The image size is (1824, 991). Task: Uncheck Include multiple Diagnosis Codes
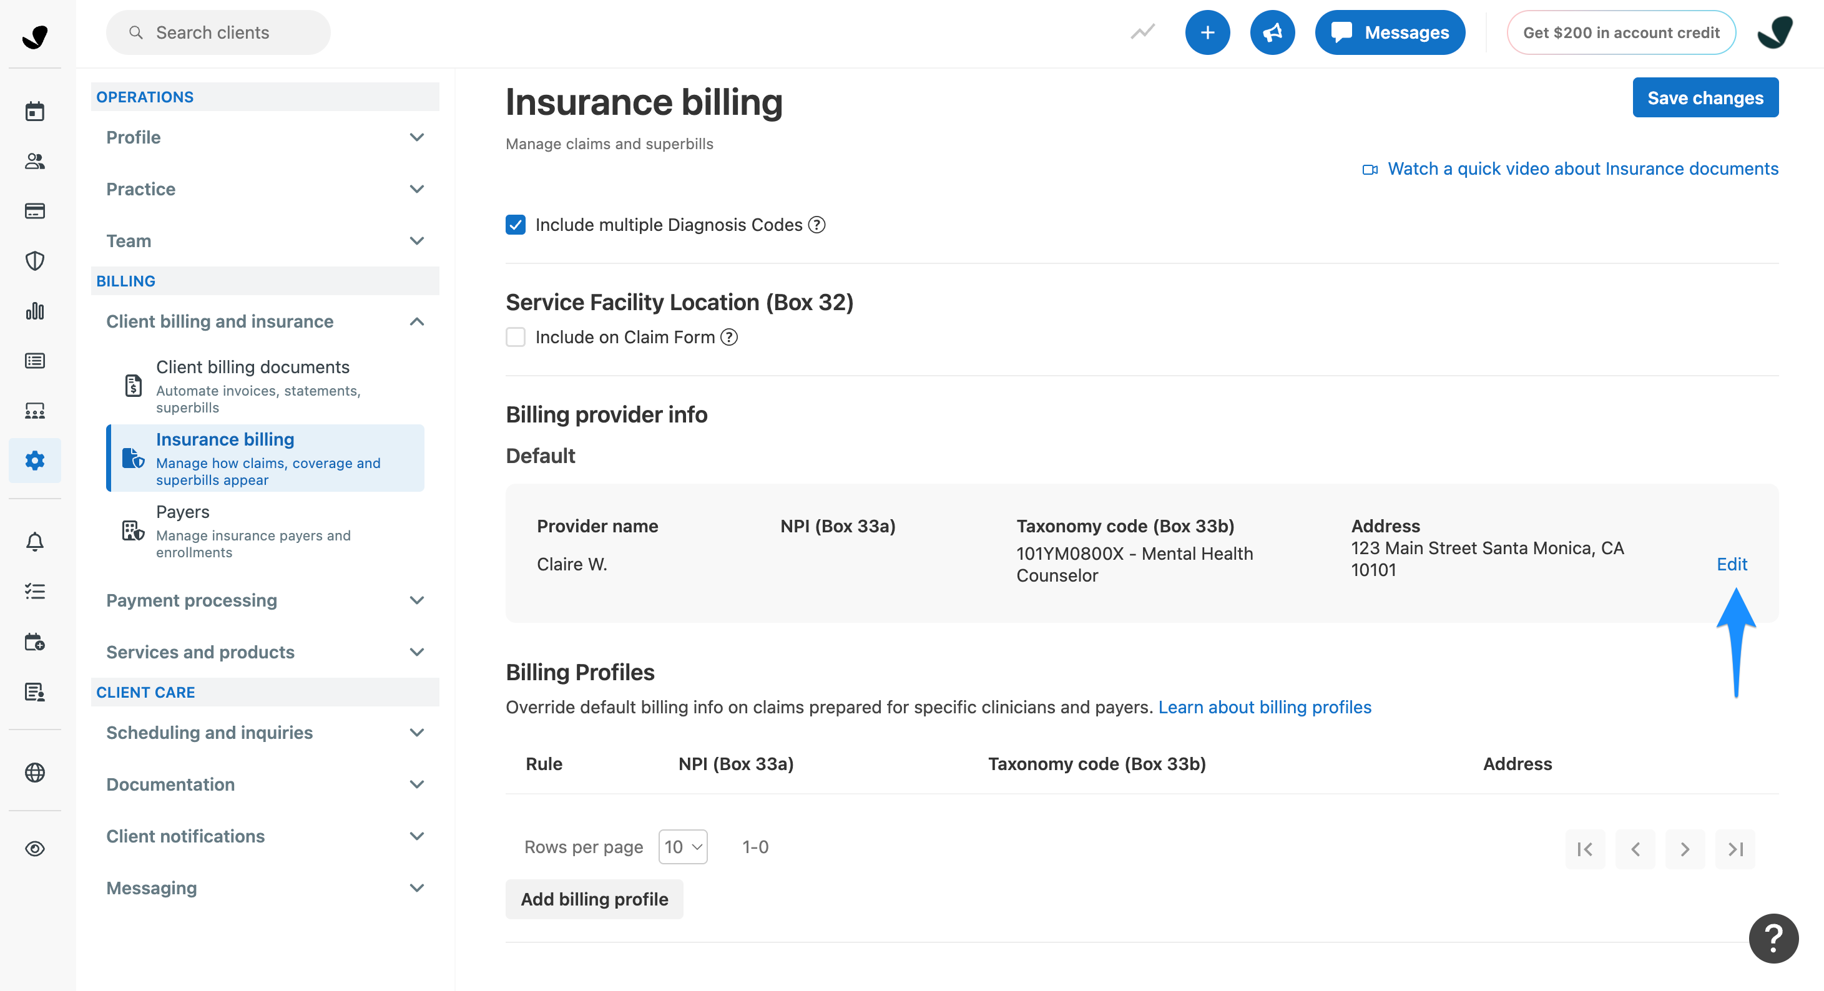tap(516, 225)
